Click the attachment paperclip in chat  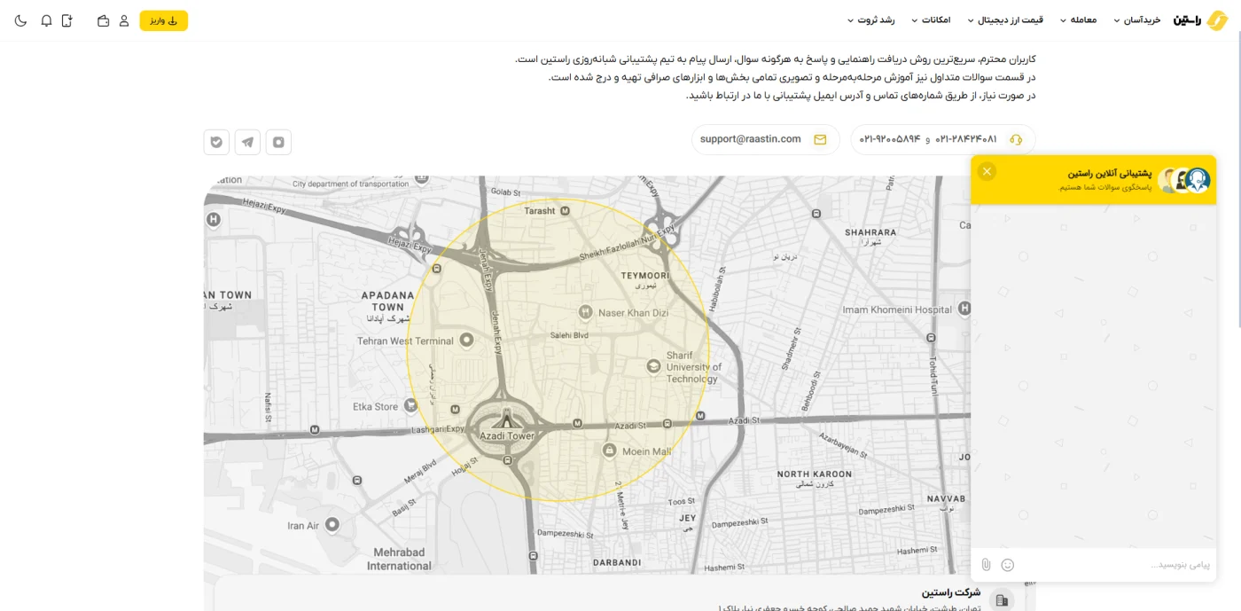pos(986,565)
